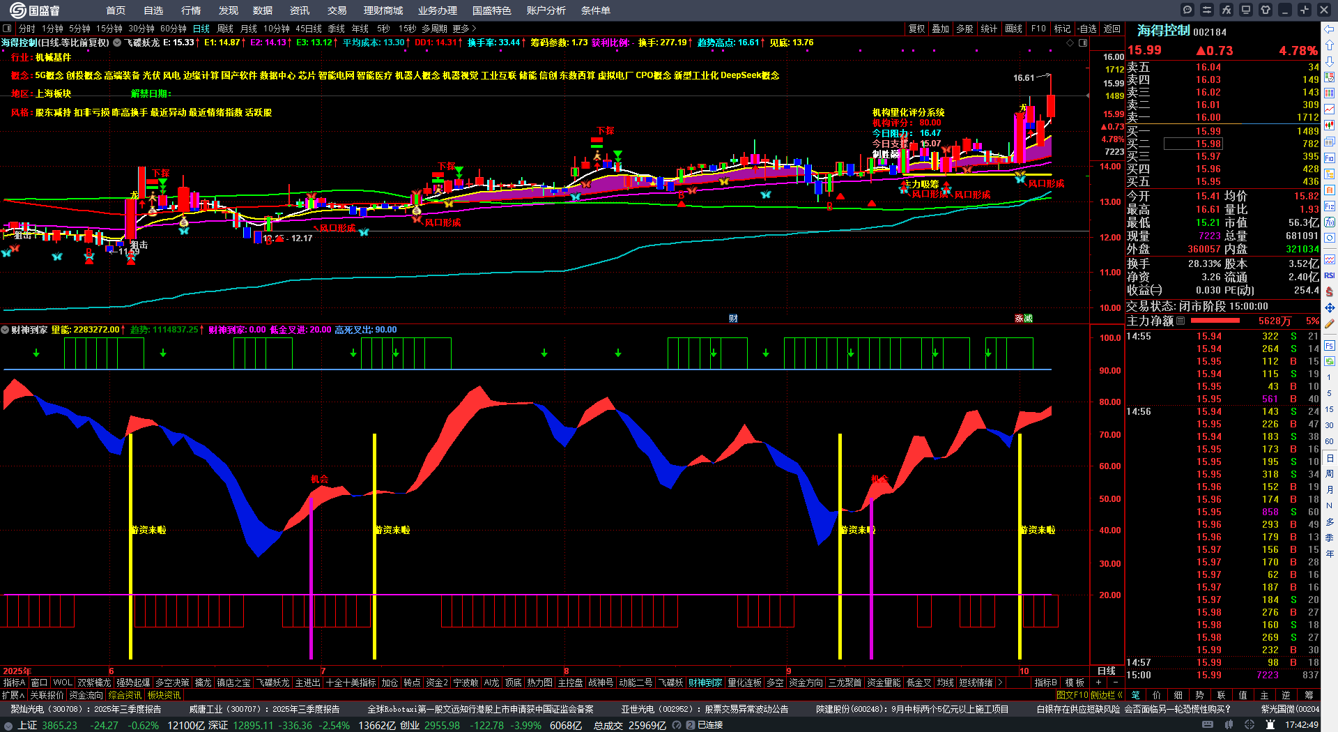Image resolution: width=1338 pixels, height=732 pixels.
Task: Click the four-way move arrows icon
Action: tap(1330, 307)
